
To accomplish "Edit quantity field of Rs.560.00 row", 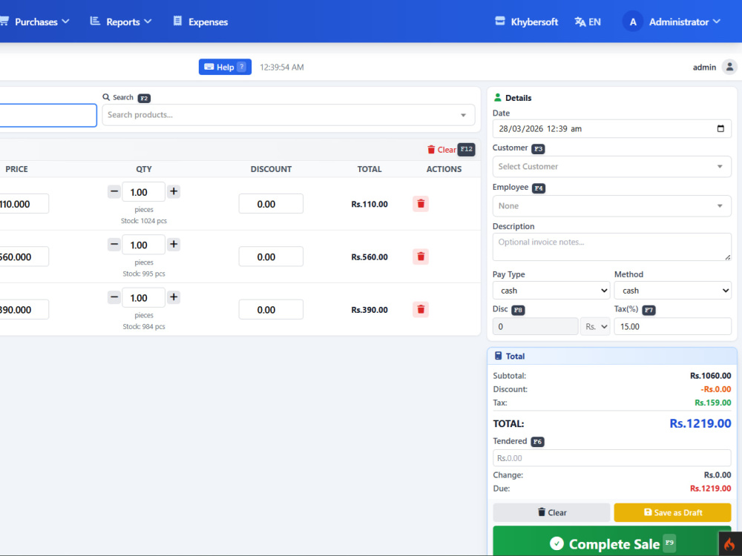I will 144,245.
